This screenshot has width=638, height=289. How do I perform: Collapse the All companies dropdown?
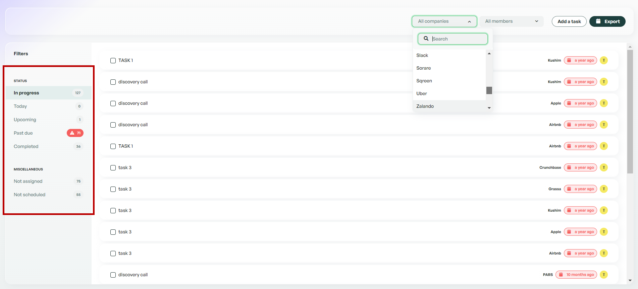point(444,21)
